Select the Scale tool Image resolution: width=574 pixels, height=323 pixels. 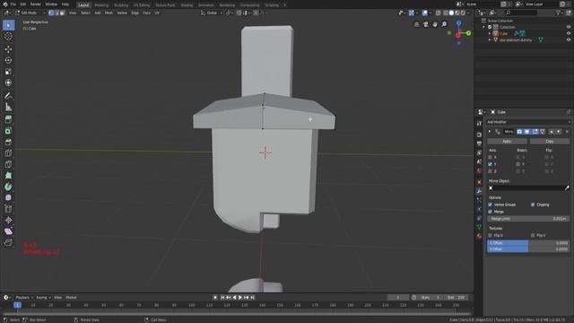[x=8, y=72]
